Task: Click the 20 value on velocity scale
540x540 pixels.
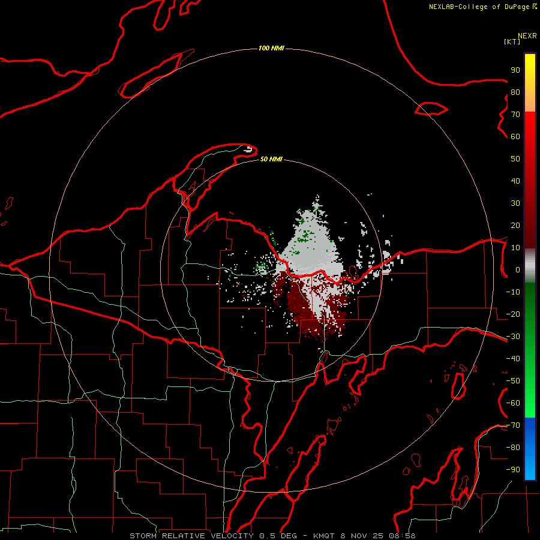Action: 515,226
